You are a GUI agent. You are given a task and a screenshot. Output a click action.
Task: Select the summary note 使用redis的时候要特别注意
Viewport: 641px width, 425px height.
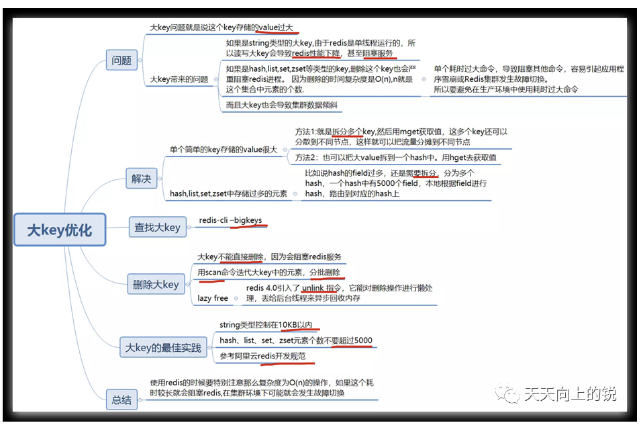(x=262, y=388)
